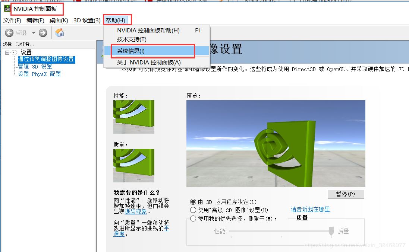Open the back history dropdown arrow

(x=34, y=33)
